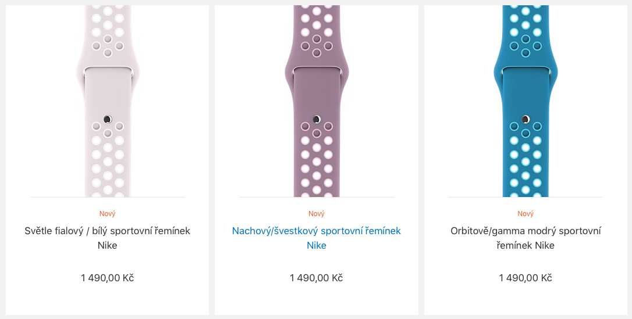Click the Nový badge on the light purple band

tap(108, 214)
